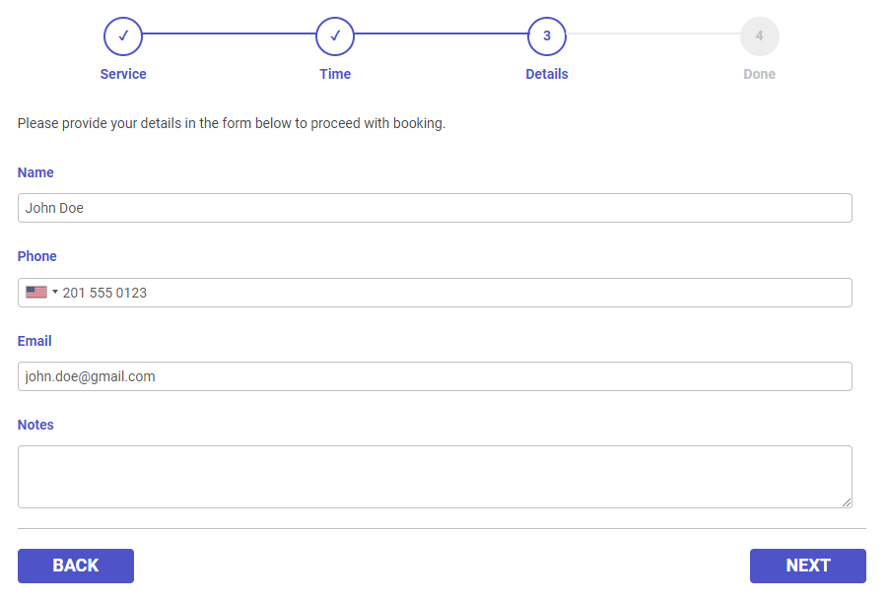Screen dimensions: 888x601
Task: Click the Name field label
Action: 35,172
